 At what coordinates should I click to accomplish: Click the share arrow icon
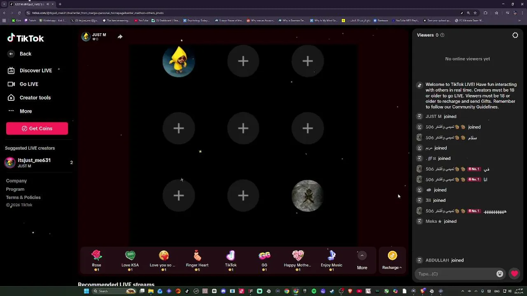[120, 37]
